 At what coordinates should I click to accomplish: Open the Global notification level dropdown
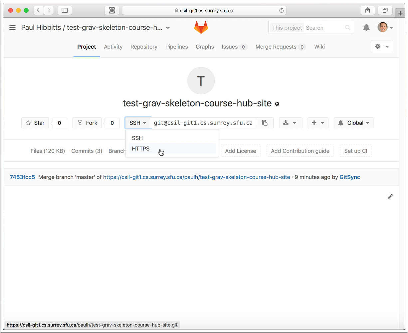353,123
